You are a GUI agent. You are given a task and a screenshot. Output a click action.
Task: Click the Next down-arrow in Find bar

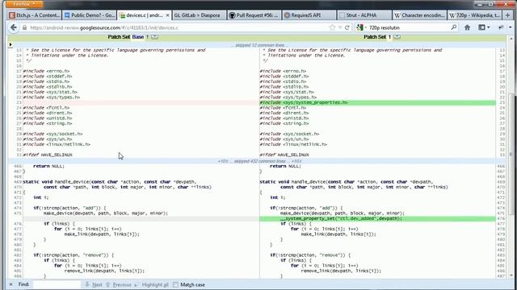[x=87, y=284]
